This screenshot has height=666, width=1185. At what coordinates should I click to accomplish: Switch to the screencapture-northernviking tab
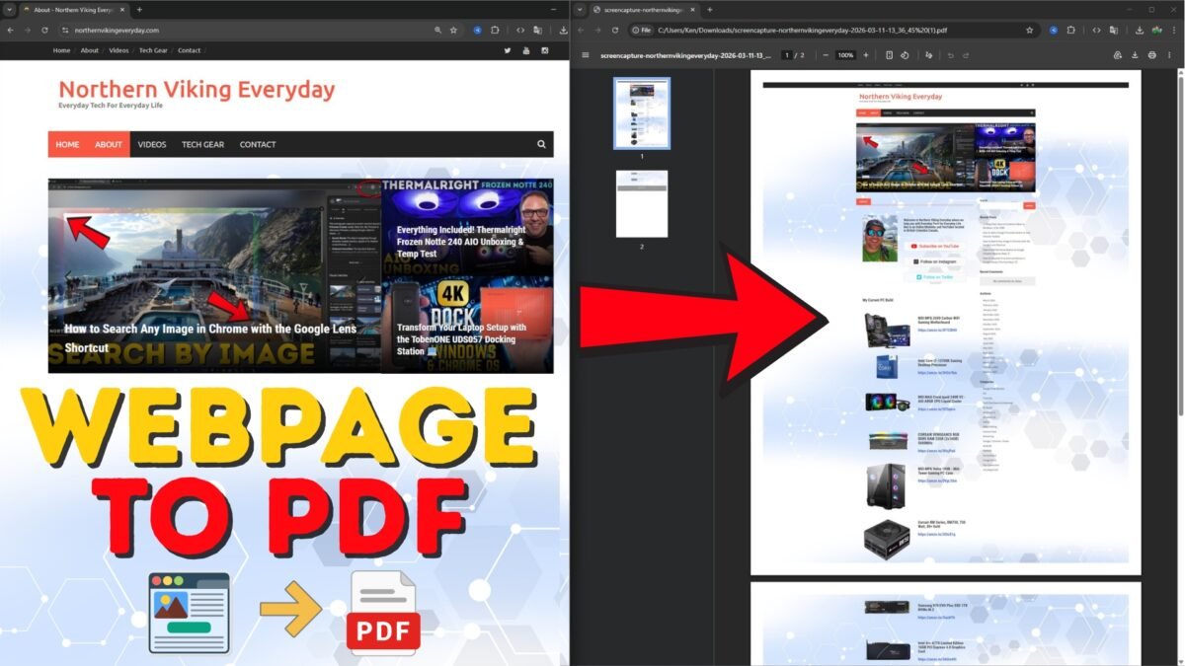click(642, 9)
